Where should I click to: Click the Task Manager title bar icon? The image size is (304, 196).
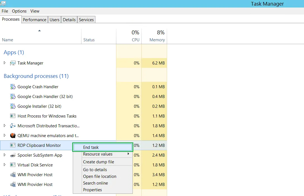(3, 3)
